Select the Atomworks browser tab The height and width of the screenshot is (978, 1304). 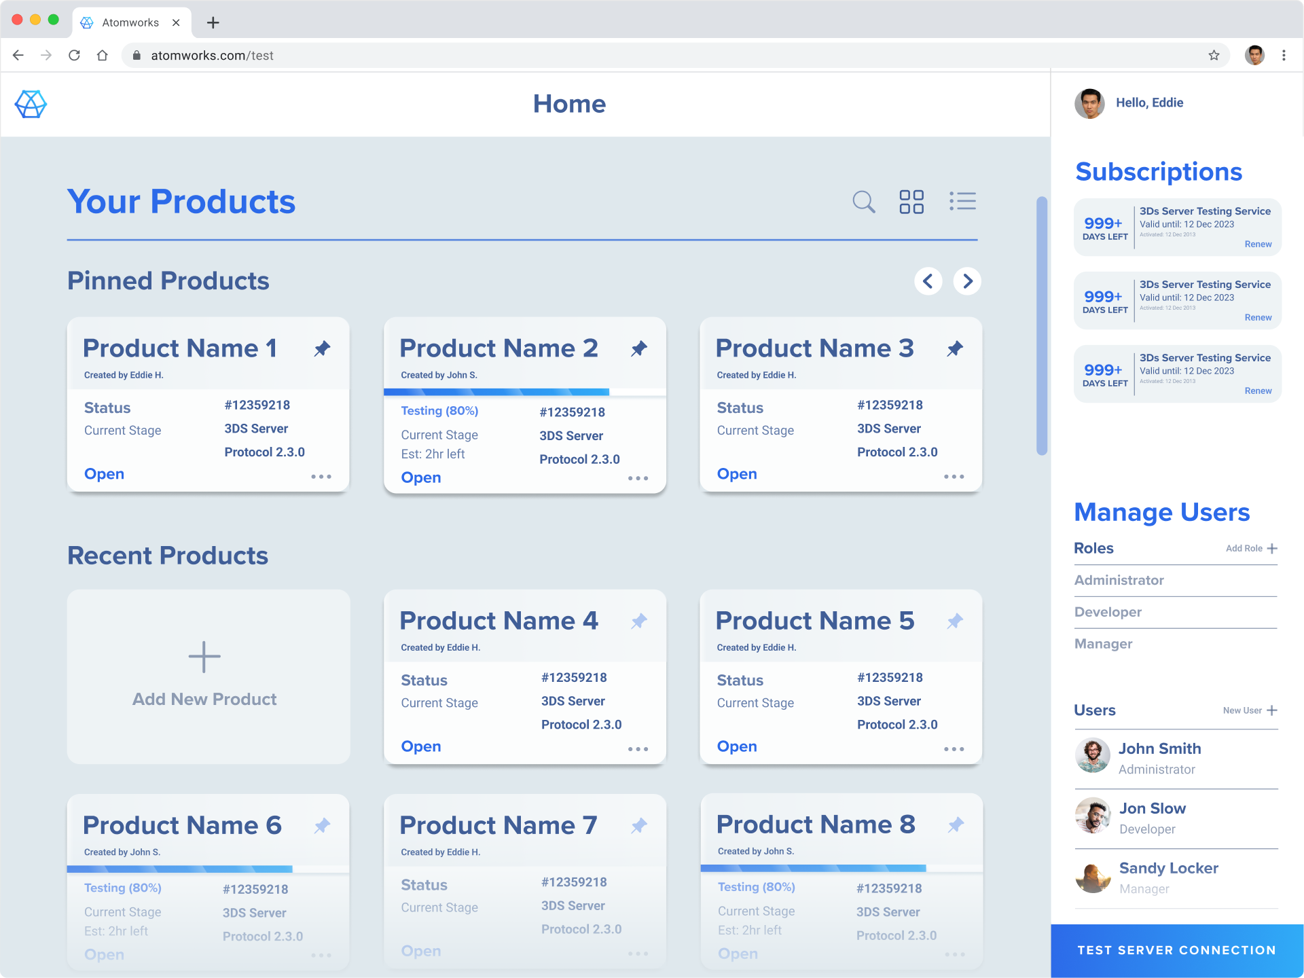tap(130, 22)
